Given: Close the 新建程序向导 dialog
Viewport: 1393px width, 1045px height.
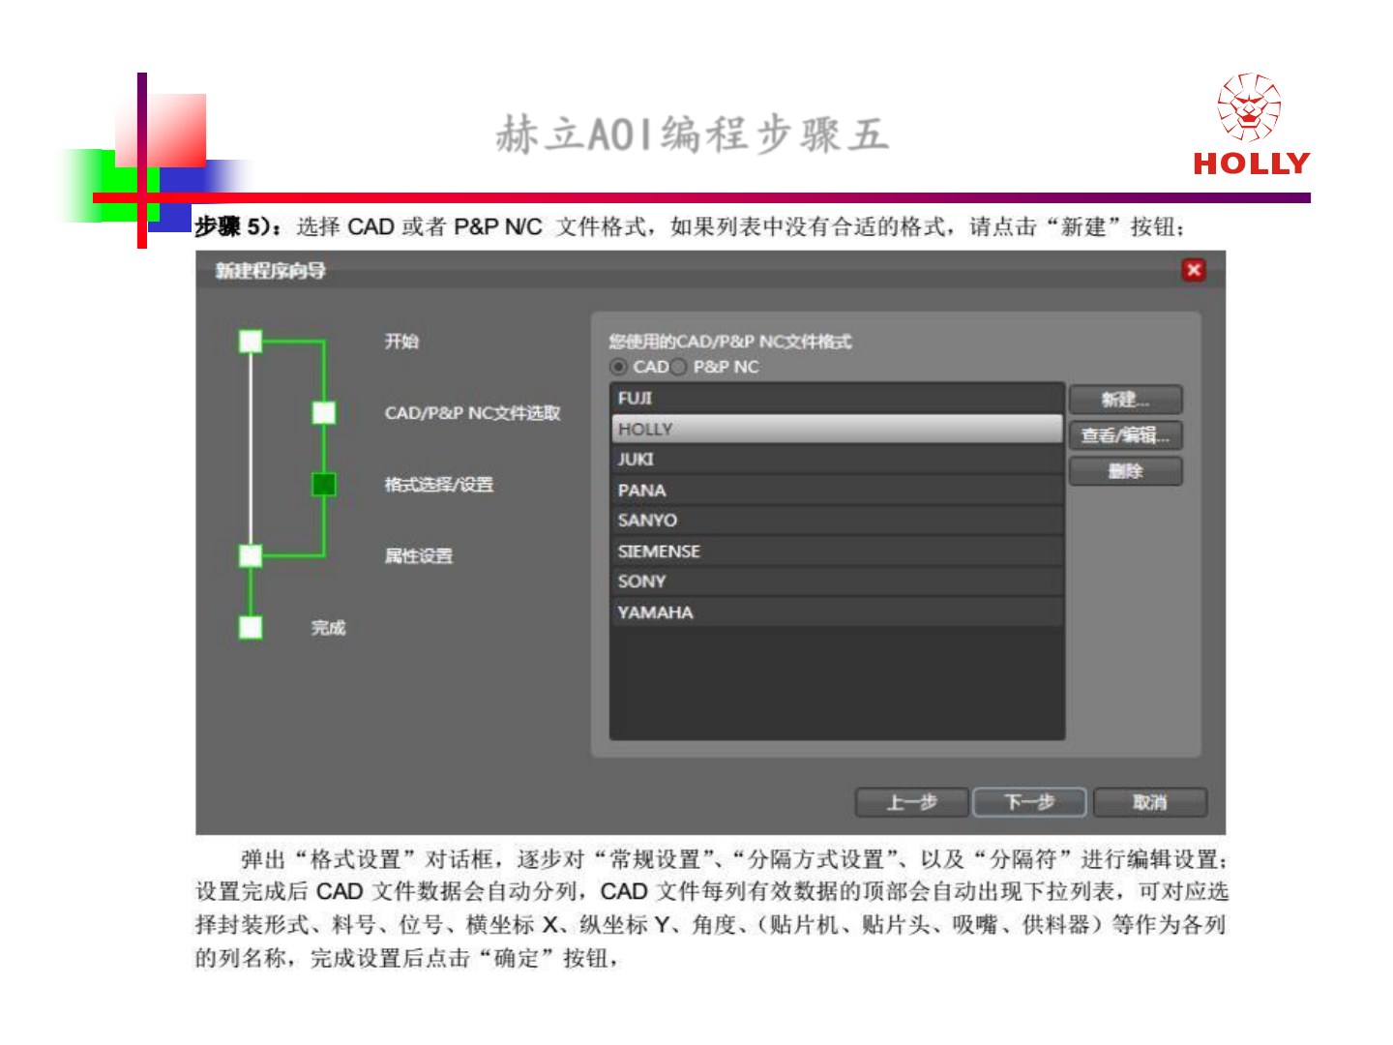Looking at the screenshot, I should [x=1194, y=270].
